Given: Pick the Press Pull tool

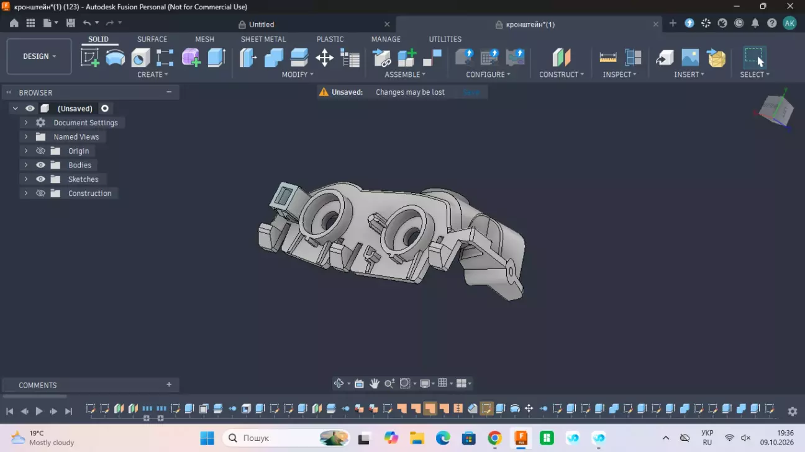Looking at the screenshot, I should [248, 58].
